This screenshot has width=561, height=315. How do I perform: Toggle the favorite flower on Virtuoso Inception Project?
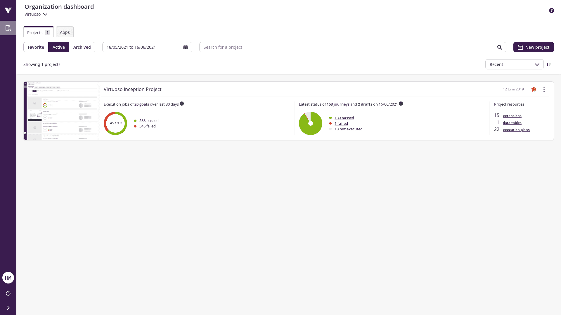point(534,89)
